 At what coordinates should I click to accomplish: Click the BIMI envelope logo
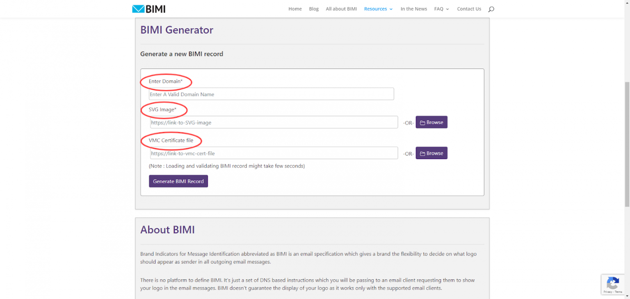(148, 9)
